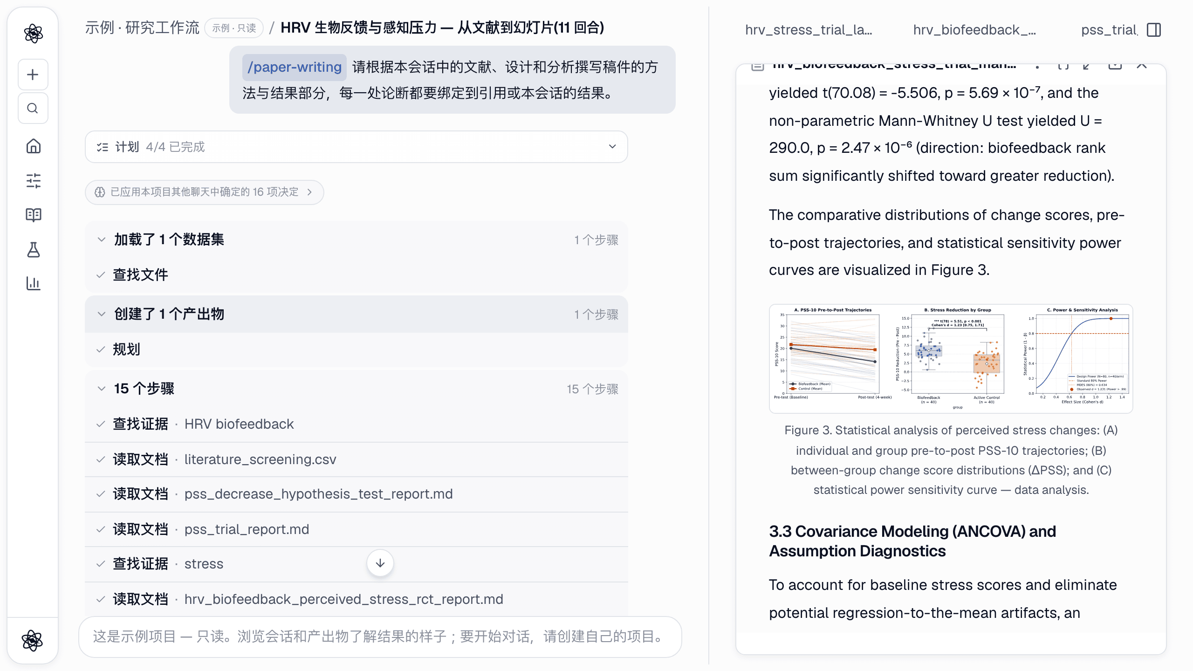1193x671 pixels.
Task: Click the 示例 · 研究工作流 breadcrumb
Action: (x=142, y=28)
